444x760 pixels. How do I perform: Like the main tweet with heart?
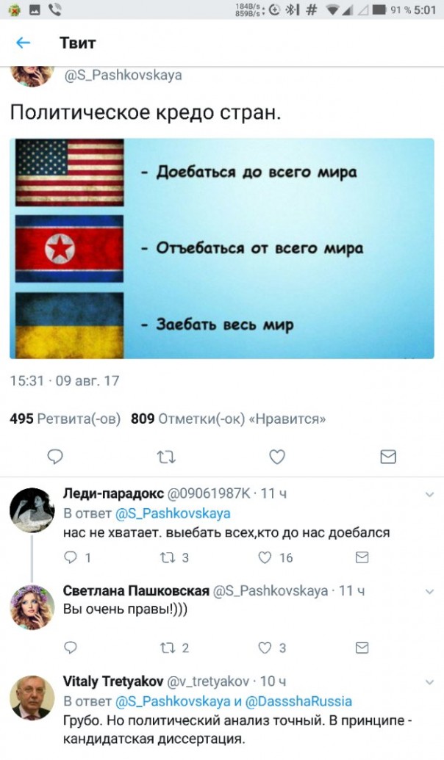click(277, 457)
